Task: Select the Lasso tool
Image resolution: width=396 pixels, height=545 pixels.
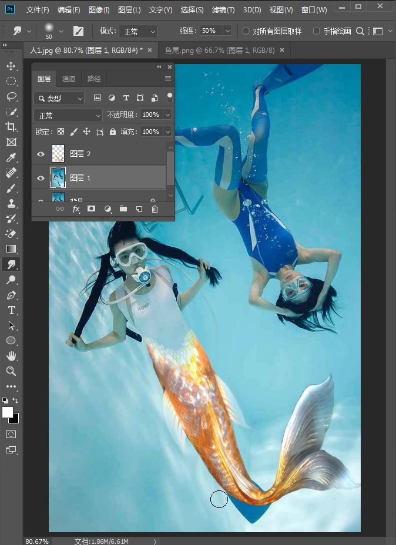Action: tap(11, 96)
